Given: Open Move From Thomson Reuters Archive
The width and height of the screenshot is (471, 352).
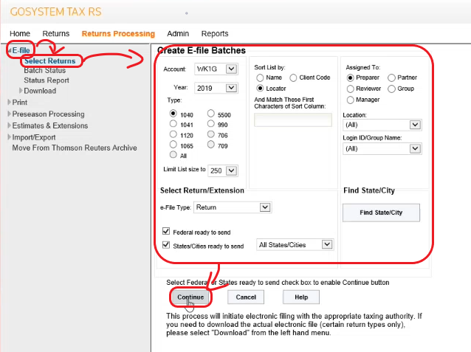Looking at the screenshot, I should pyautogui.click(x=75, y=148).
